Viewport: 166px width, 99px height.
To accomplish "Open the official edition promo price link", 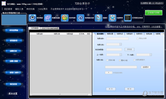I will point(134,27).
